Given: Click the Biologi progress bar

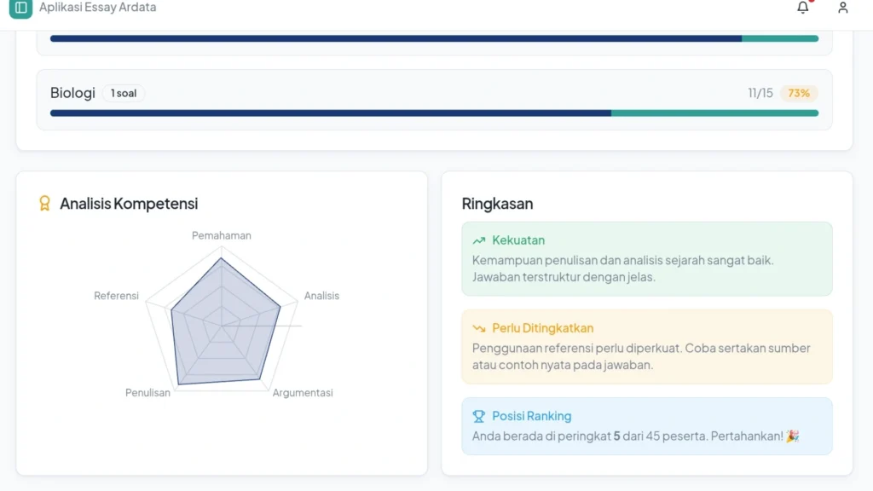Looking at the screenshot, I should (434, 113).
